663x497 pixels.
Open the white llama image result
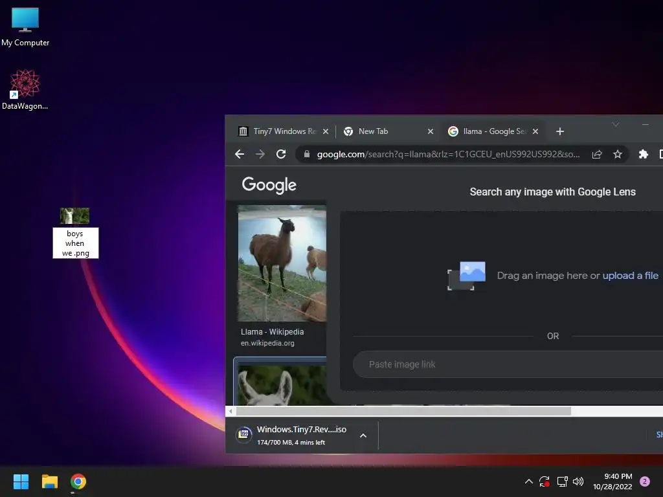coord(282,384)
